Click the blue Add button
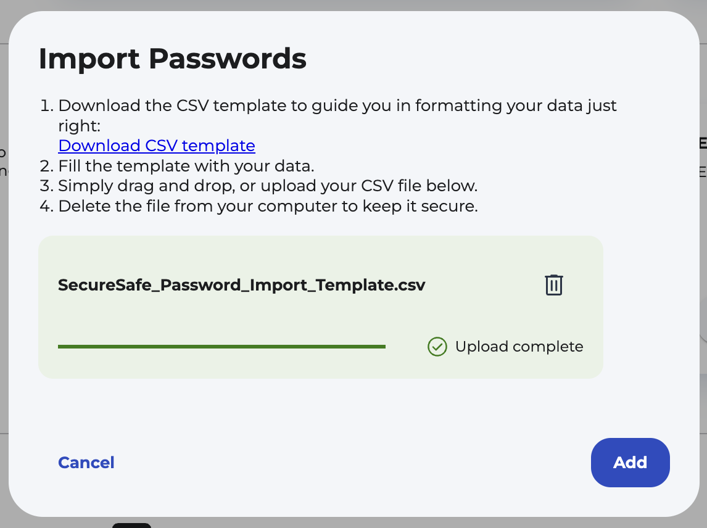 pyautogui.click(x=630, y=463)
